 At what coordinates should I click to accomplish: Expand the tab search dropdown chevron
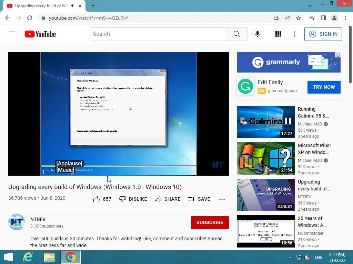tap(310, 6)
